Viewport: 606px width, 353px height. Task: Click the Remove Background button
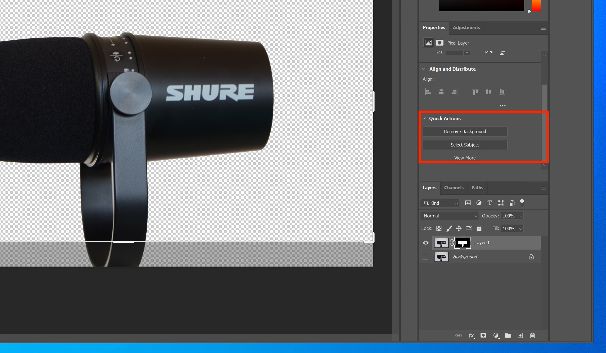point(465,132)
